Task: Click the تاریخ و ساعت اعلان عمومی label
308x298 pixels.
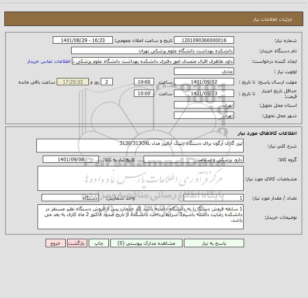Action: 143,41
